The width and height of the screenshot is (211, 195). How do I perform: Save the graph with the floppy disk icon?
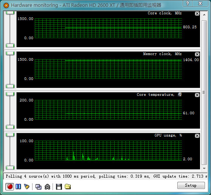59,187
